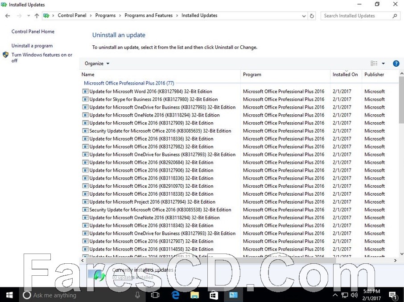Open the Action Center notifications icon
Screen dimensions: 404x302
coord(392,296)
